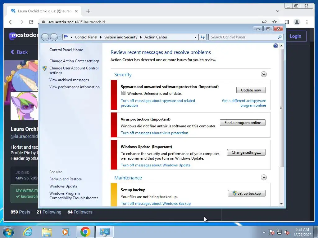Open Windows Update under See also

(x=63, y=186)
